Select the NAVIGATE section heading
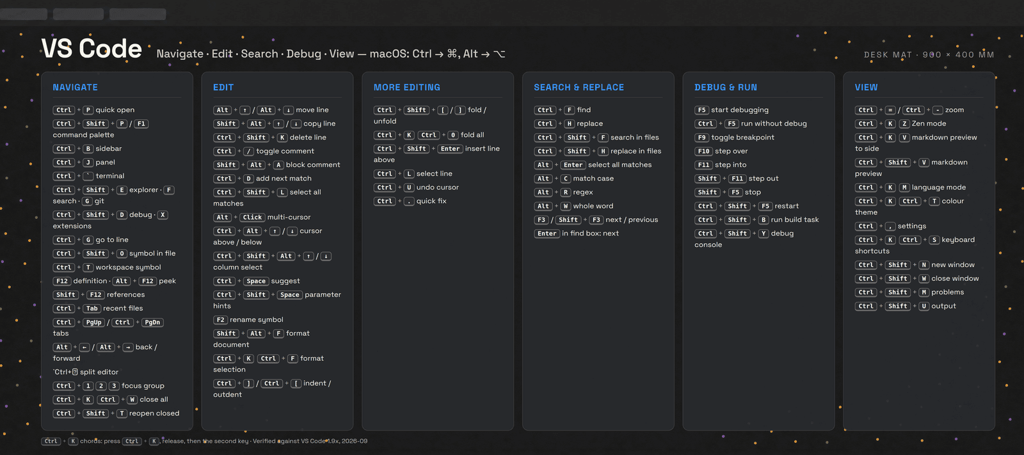The image size is (1024, 455). pyautogui.click(x=75, y=87)
